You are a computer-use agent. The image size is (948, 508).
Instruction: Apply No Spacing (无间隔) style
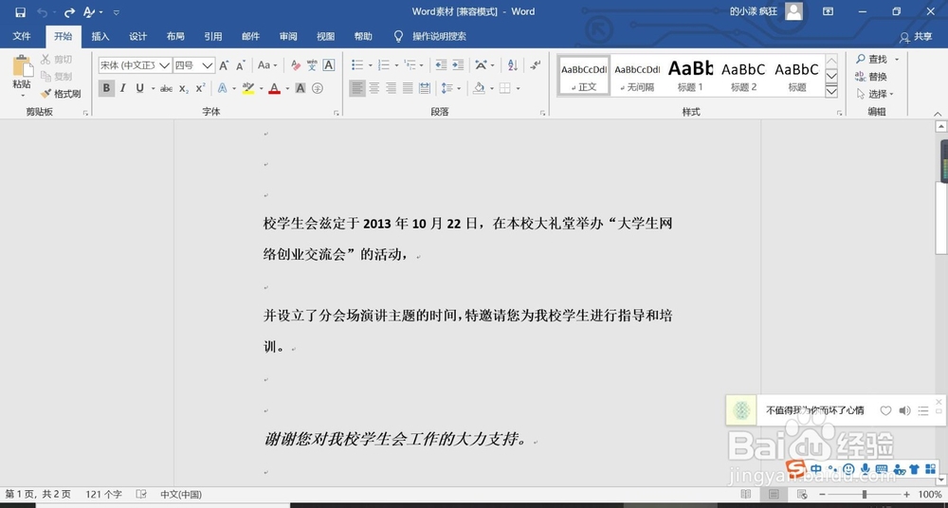click(x=637, y=75)
